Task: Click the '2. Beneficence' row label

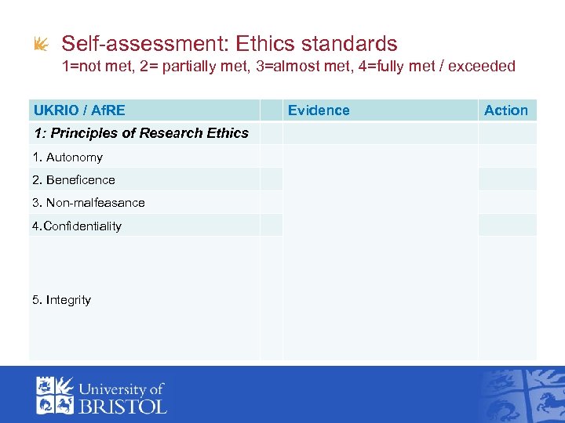Action: 74,180
